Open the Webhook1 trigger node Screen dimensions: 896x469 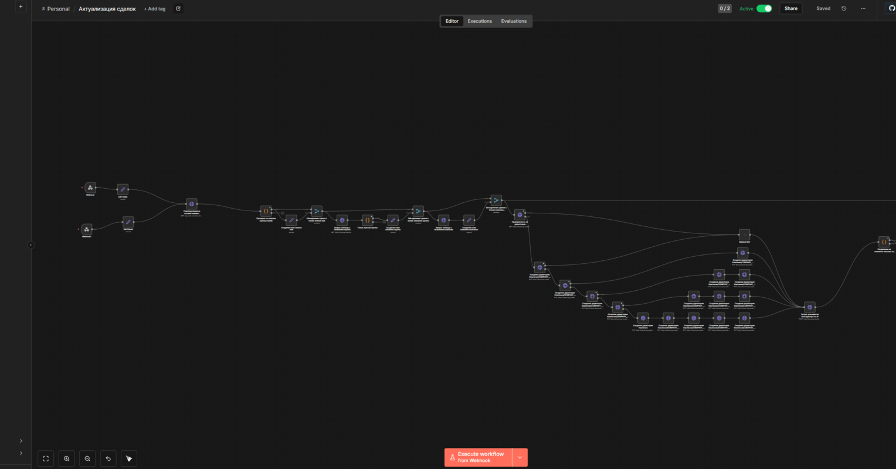[87, 229]
